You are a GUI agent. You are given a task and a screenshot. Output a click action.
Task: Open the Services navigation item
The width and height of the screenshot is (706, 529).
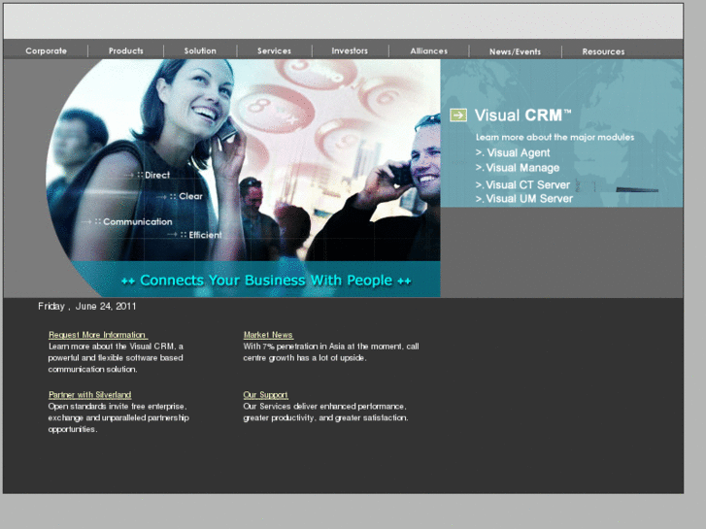click(274, 50)
